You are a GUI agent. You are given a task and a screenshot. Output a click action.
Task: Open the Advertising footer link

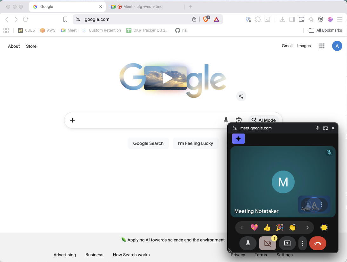[x=65, y=255]
